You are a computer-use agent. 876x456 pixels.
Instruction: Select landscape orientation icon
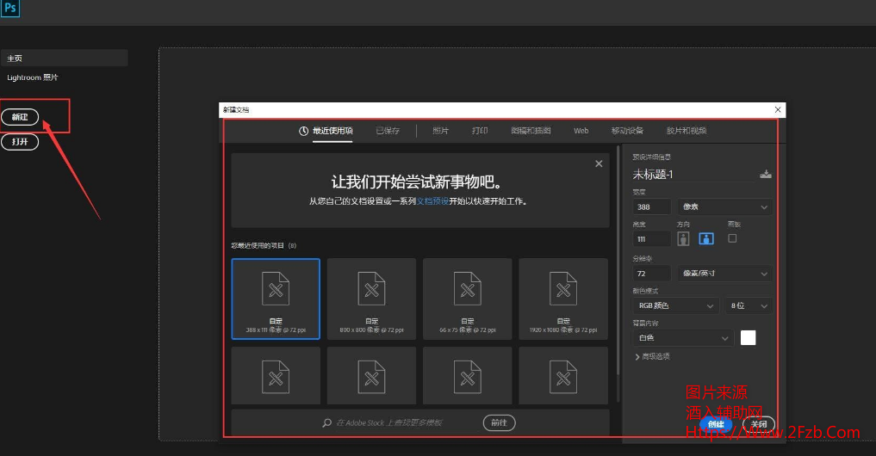pos(706,238)
